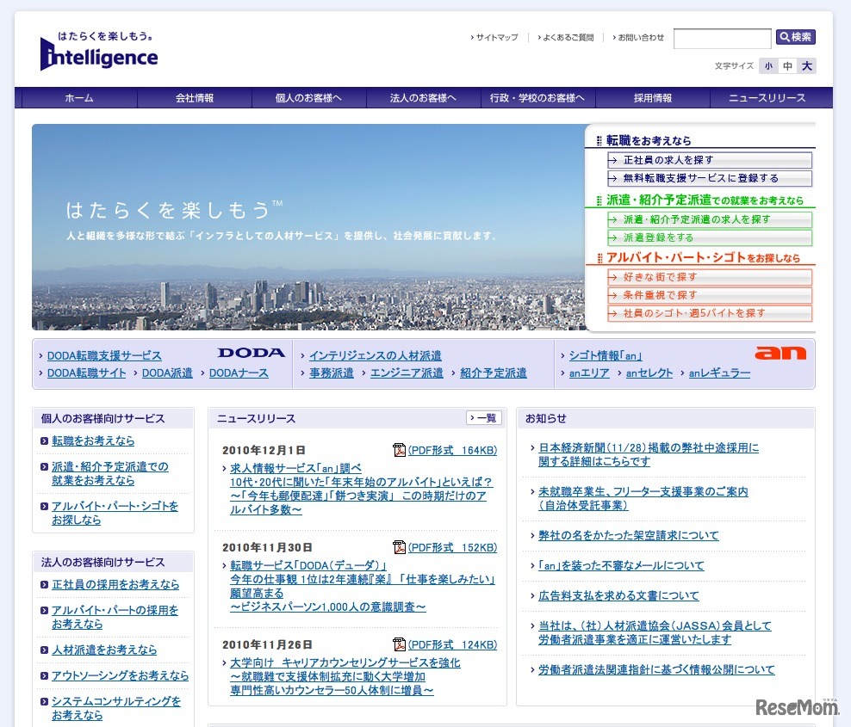Set text size to 中 (medium)
The height and width of the screenshot is (727, 851).
tap(787, 66)
